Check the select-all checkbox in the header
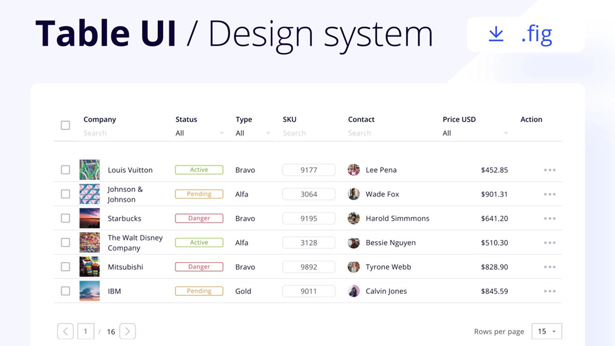615x346 pixels. point(65,124)
